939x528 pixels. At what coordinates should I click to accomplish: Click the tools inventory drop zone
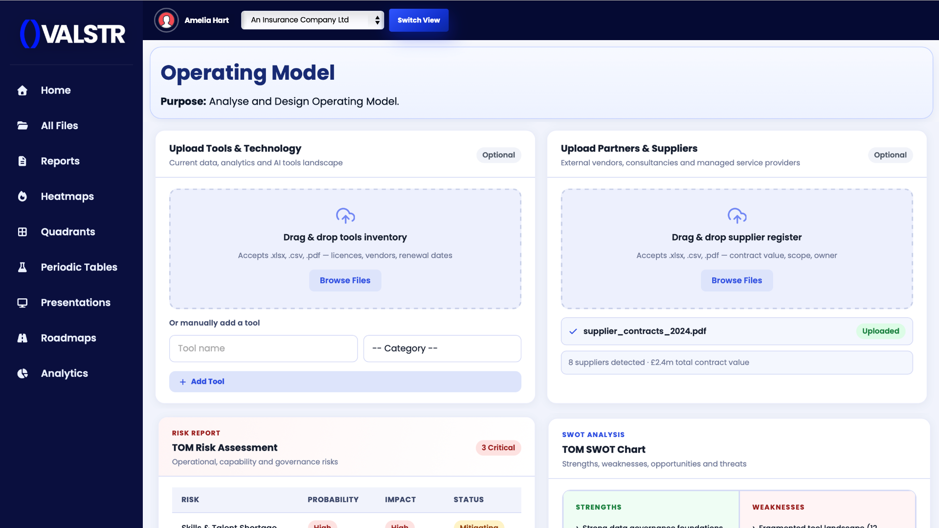[345, 249]
